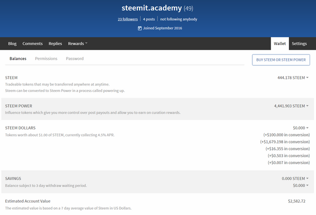This screenshot has height=215, width=316.
Task: Click the +$0.007 in conversion entry
Action: [288, 163]
